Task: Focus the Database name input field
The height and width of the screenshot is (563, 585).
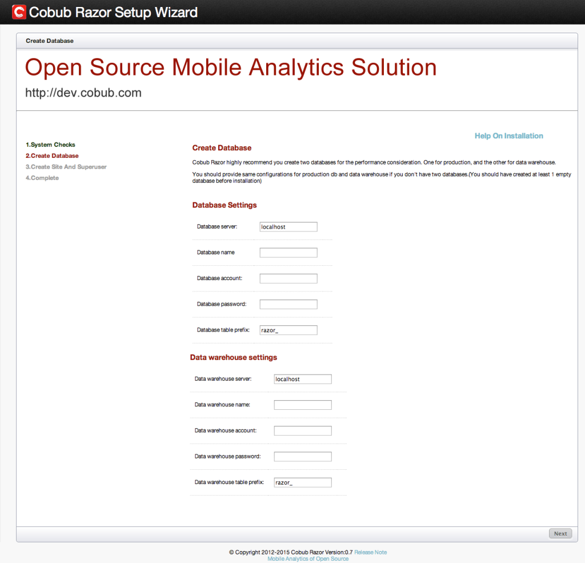Action: tap(289, 253)
